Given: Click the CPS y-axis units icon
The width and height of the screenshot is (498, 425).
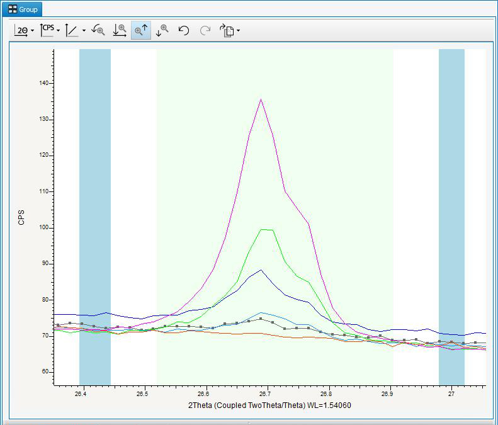Looking at the screenshot, I should click(x=47, y=30).
